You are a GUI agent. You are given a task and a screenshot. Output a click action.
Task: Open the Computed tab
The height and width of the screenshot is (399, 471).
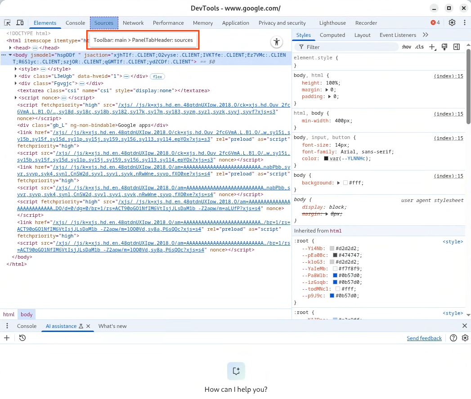pos(332,35)
